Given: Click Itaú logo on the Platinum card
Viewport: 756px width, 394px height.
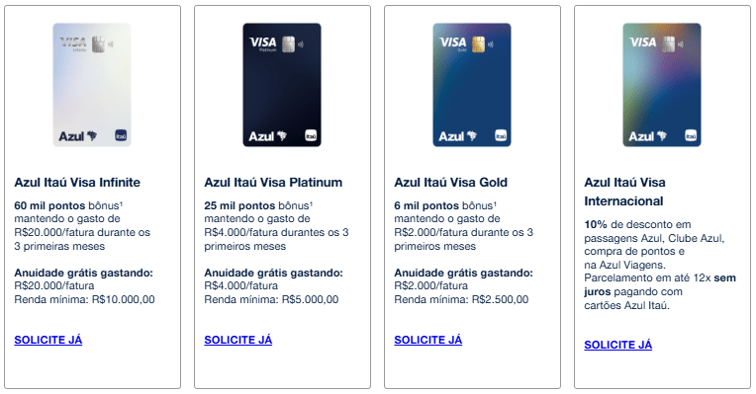Looking at the screenshot, I should coord(311,136).
